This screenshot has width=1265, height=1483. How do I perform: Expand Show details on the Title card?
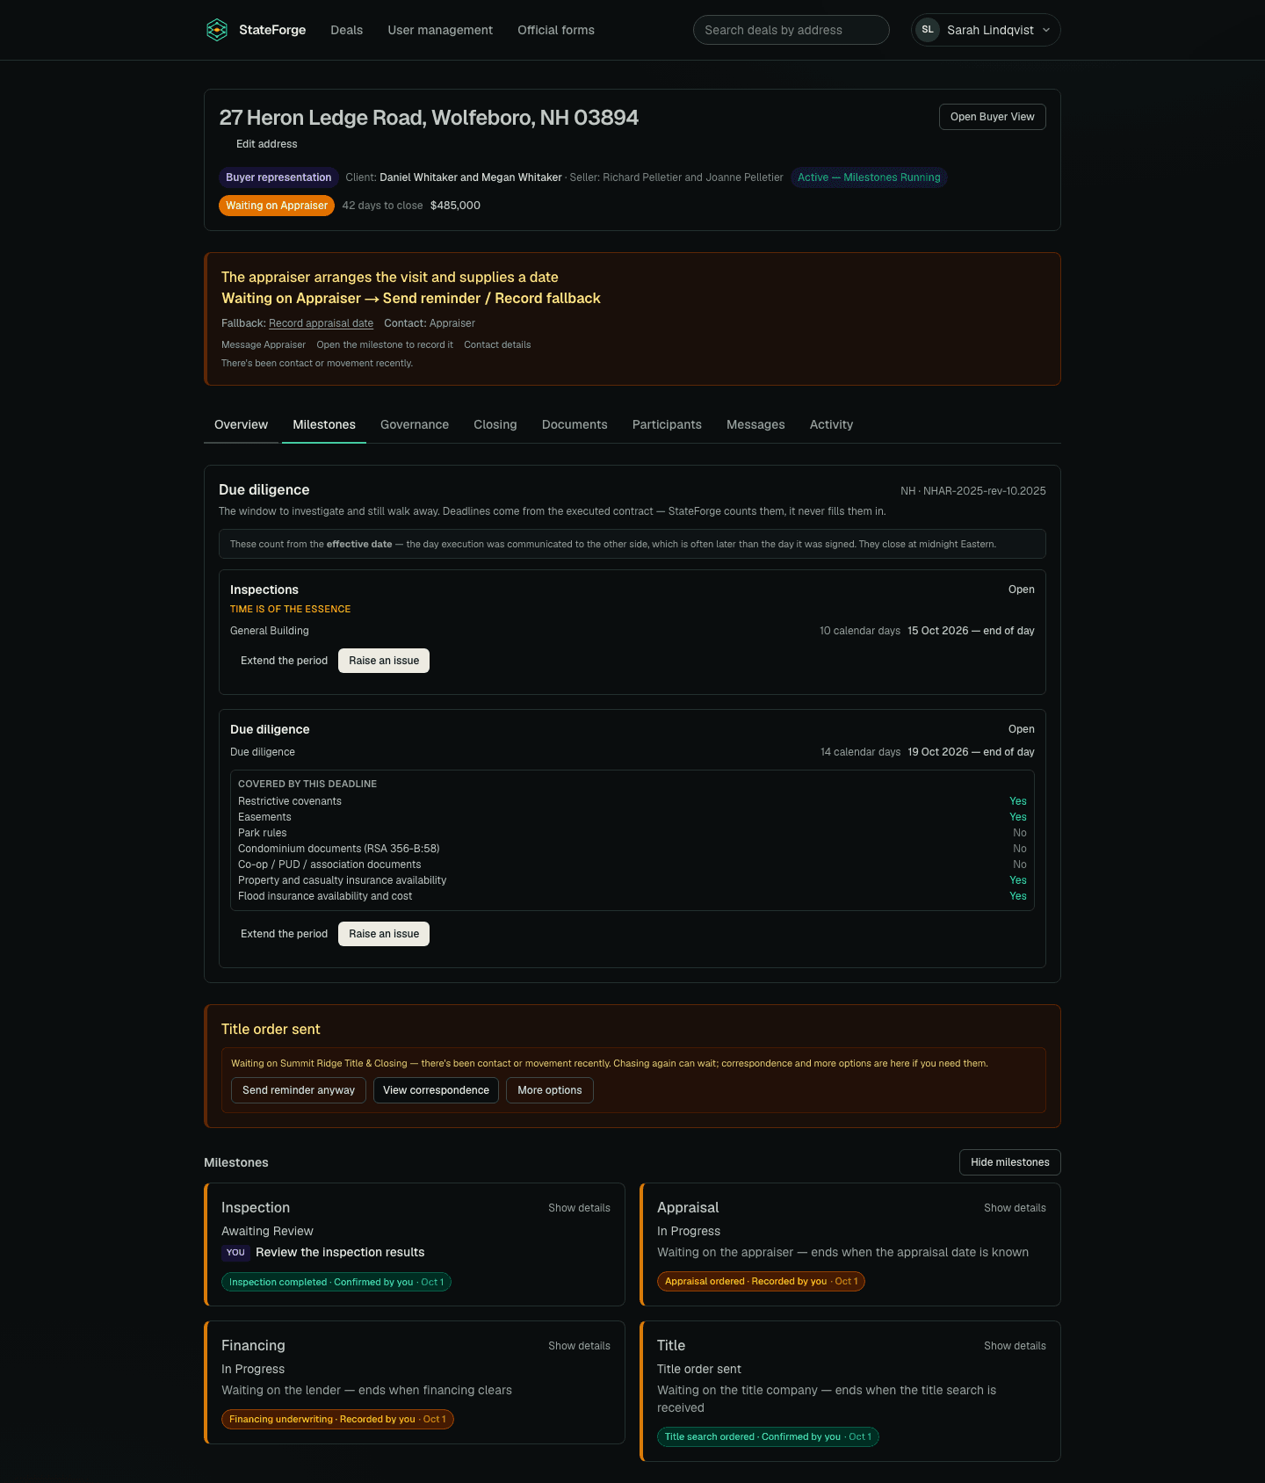pyautogui.click(x=1015, y=1346)
